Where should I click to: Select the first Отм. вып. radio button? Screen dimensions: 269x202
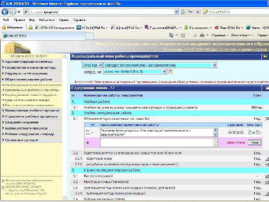click(250, 132)
